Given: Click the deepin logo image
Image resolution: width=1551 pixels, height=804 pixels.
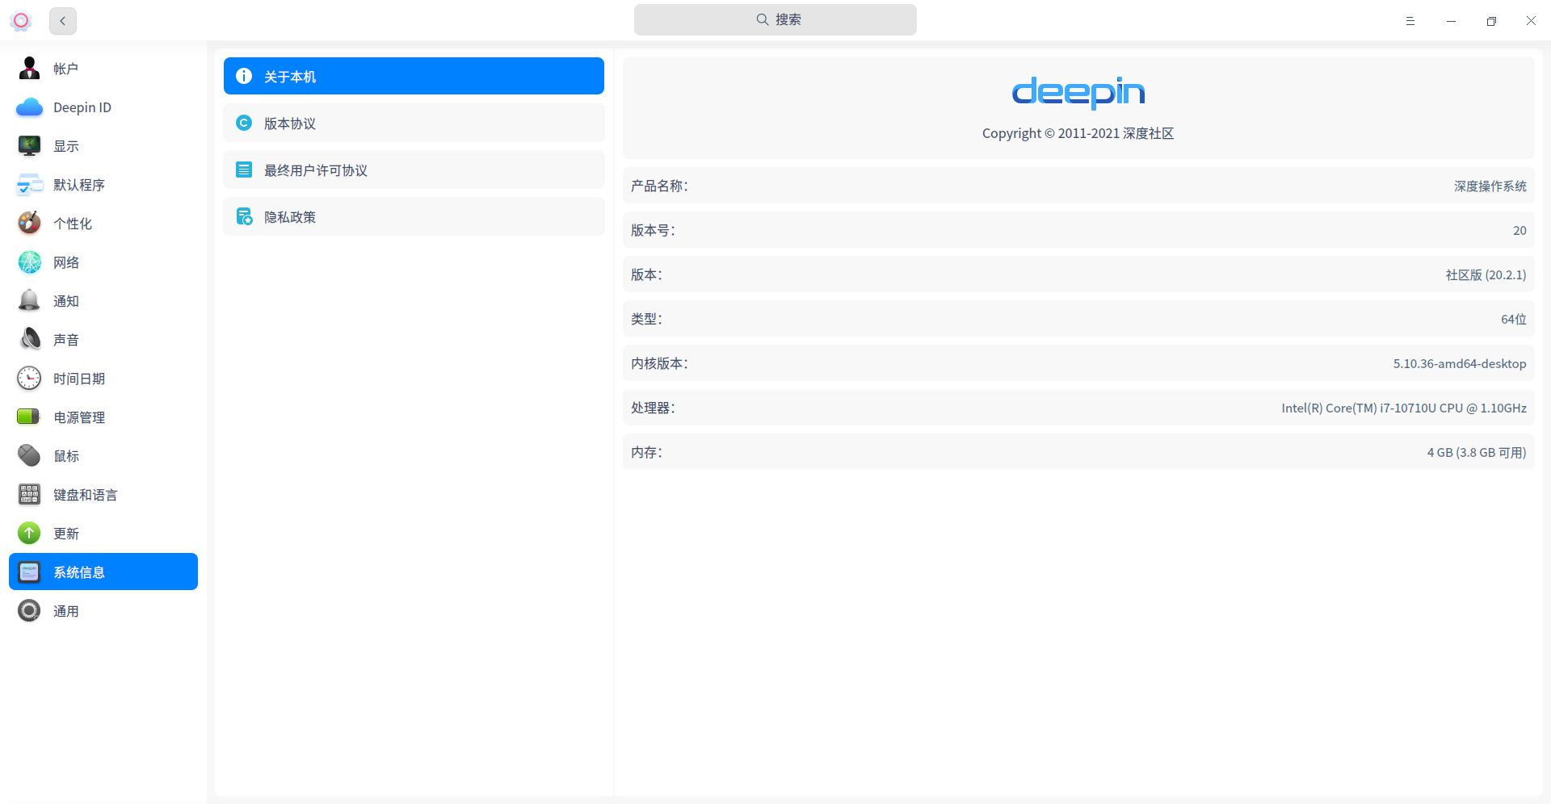Looking at the screenshot, I should point(1078,92).
